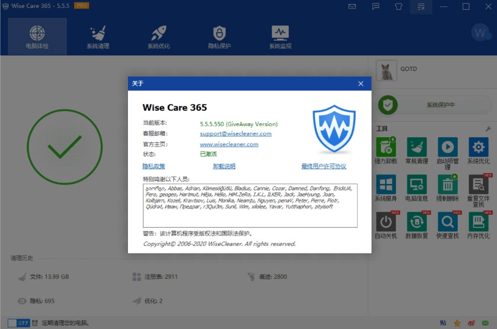Click the alarm clock icon beside 定期清理

[x=35, y=323]
